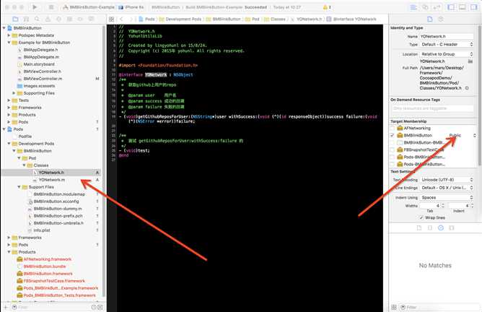Click the warning indicator in the toolbar
The height and width of the screenshot is (312, 482).
point(327,7)
